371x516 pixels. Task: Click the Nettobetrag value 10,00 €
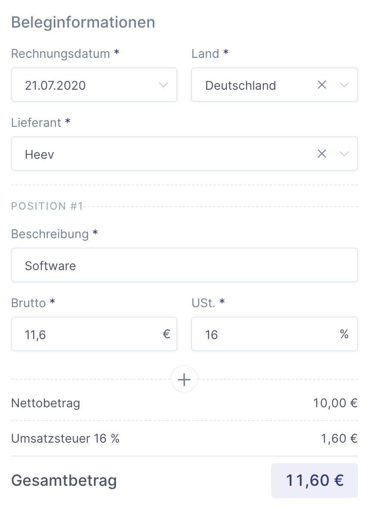335,403
